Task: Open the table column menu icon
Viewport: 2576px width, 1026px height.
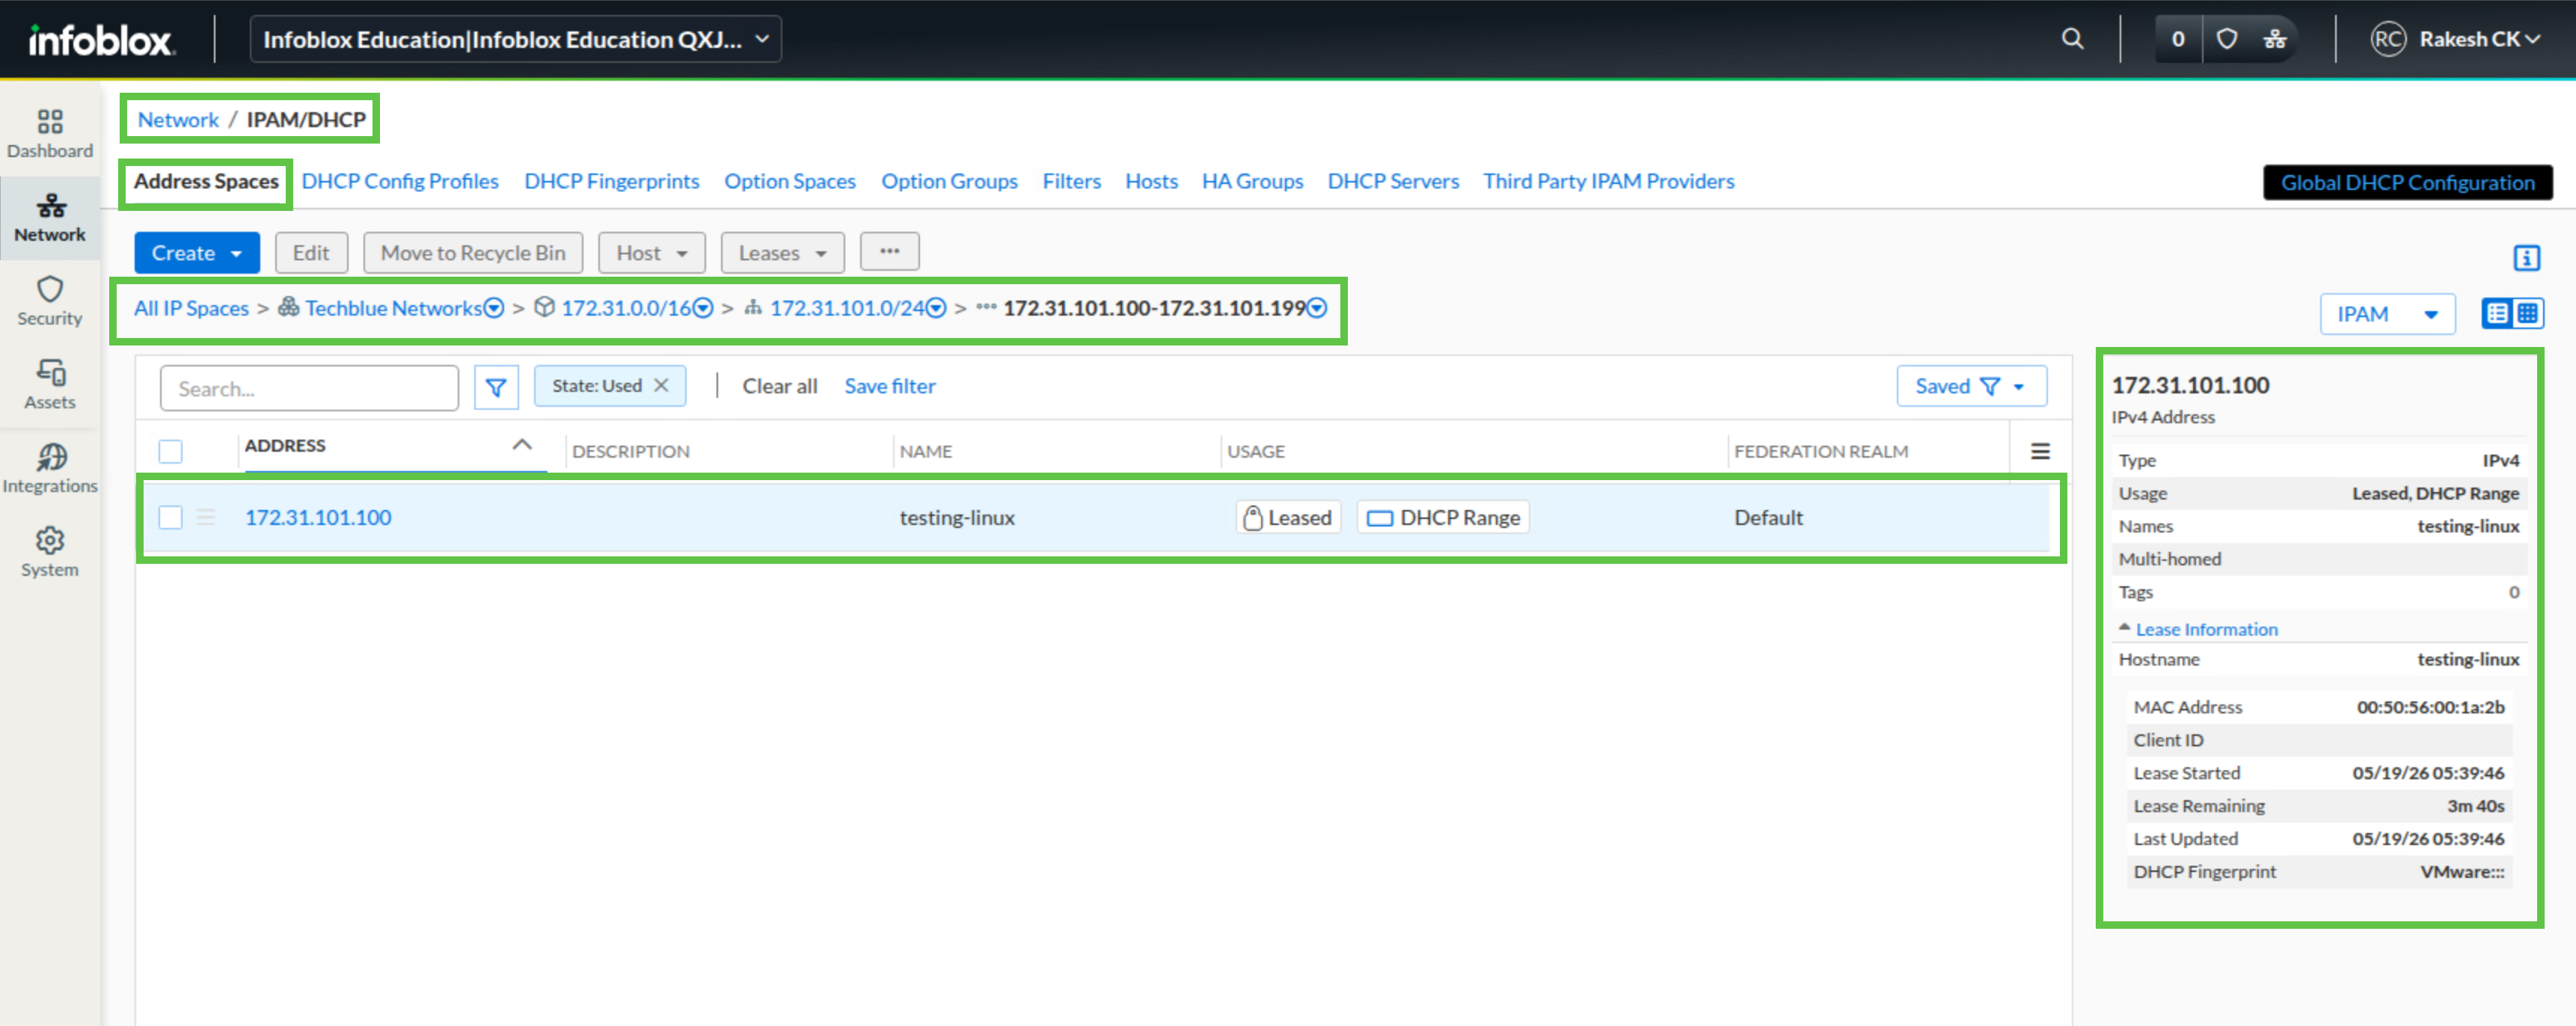Action: coord(2040,451)
